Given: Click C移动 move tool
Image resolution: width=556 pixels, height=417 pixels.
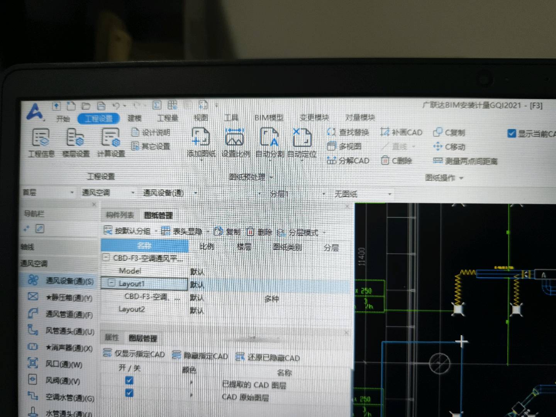Looking at the screenshot, I should pyautogui.click(x=449, y=147).
